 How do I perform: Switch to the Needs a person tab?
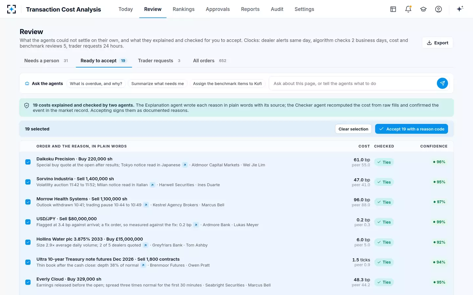[x=46, y=61]
